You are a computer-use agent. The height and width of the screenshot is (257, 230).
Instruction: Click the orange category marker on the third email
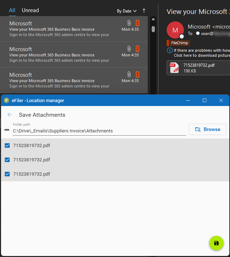tap(137, 74)
